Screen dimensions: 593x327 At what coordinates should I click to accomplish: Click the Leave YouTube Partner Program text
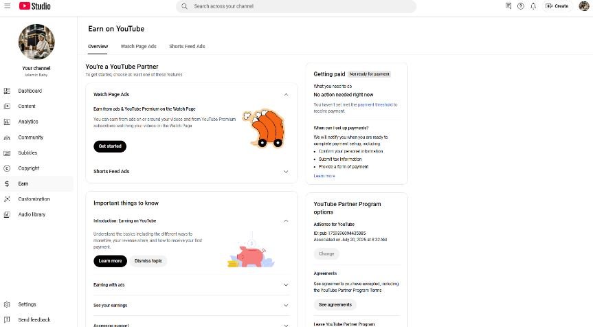tap(344, 324)
